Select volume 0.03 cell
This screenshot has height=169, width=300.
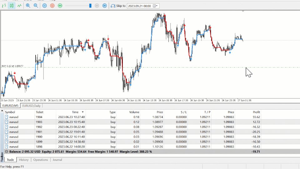tap(137, 137)
